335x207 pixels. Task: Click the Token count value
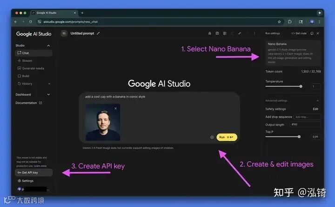pos(311,71)
